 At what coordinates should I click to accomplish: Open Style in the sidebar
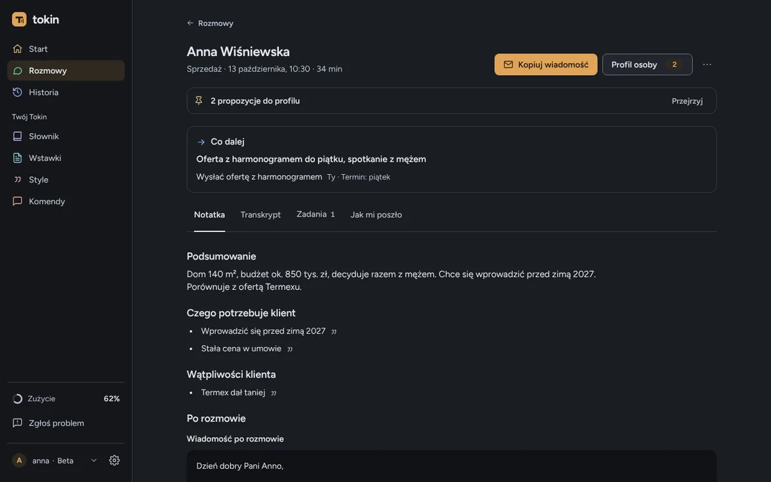66,180
